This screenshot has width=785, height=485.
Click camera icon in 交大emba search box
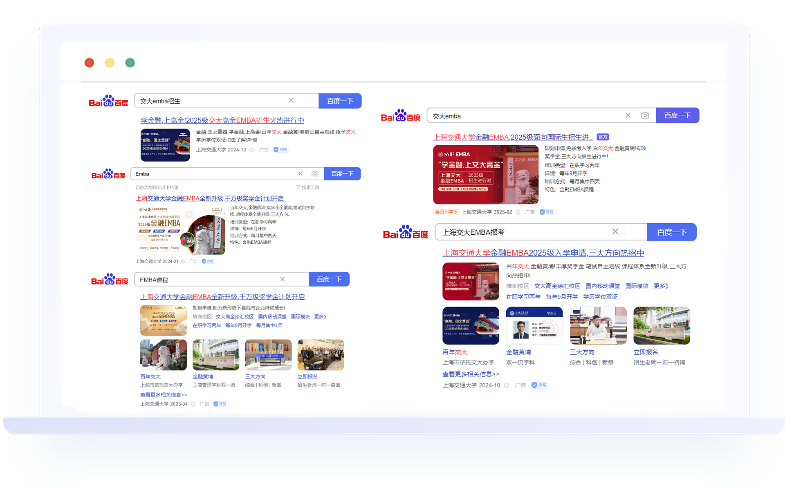point(645,116)
